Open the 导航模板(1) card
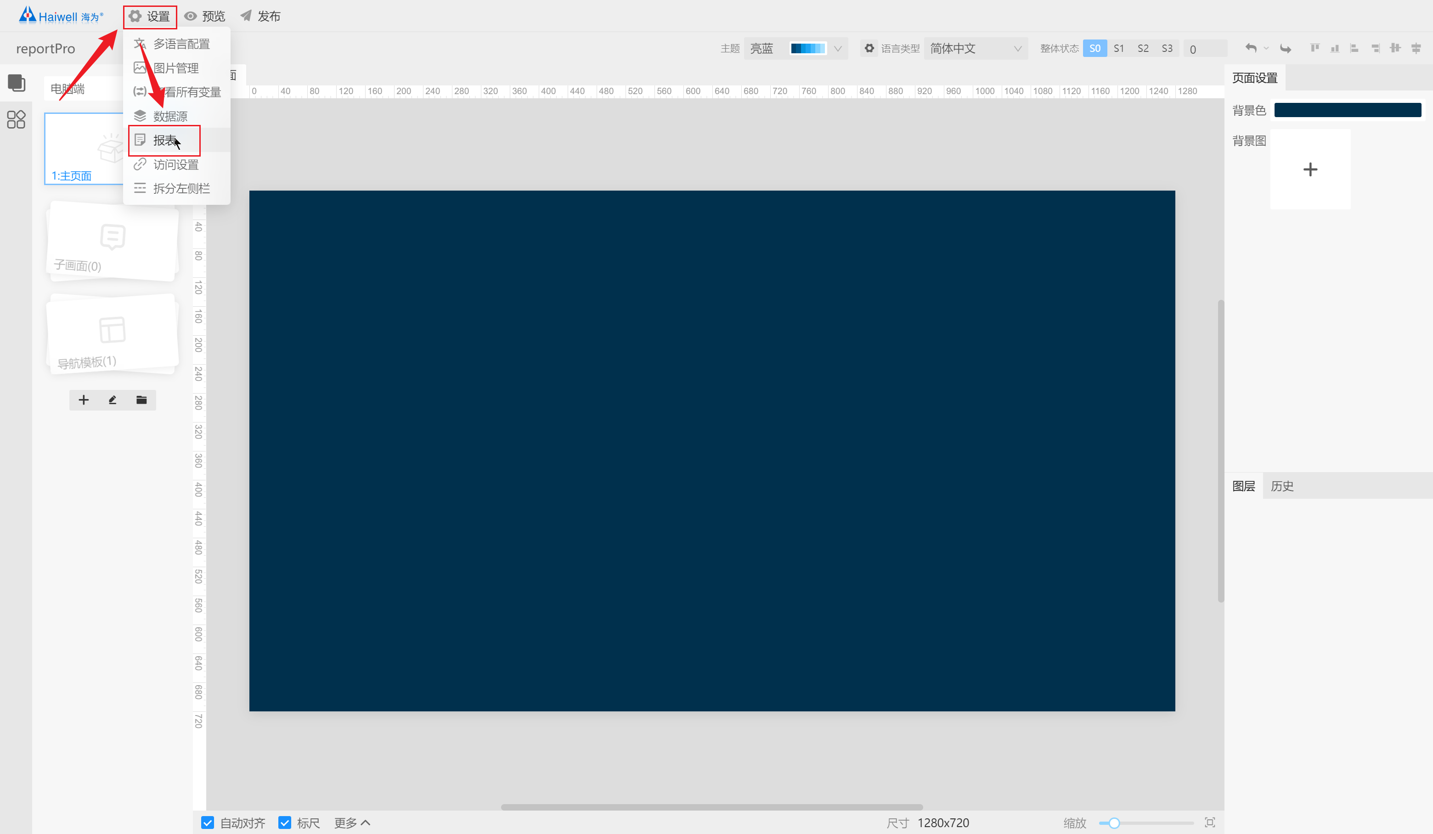The width and height of the screenshot is (1433, 834). [113, 335]
